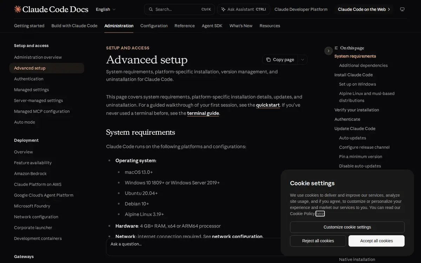Image resolution: width=421 pixels, height=263 pixels.
Task: Jump to Alpine Linux and musl-based distributions
Action: click(367, 97)
